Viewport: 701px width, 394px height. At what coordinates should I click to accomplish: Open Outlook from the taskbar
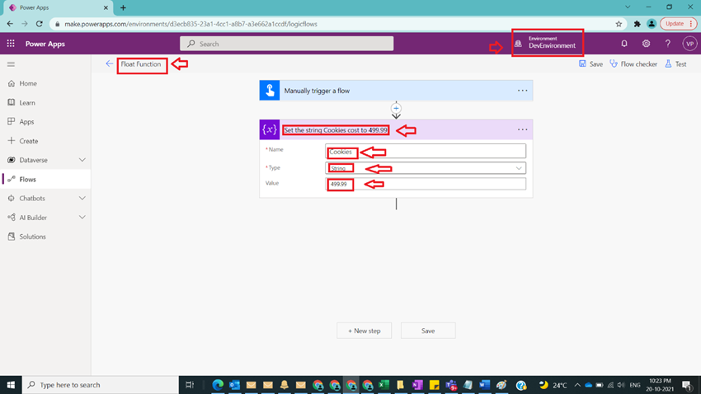coord(235,385)
